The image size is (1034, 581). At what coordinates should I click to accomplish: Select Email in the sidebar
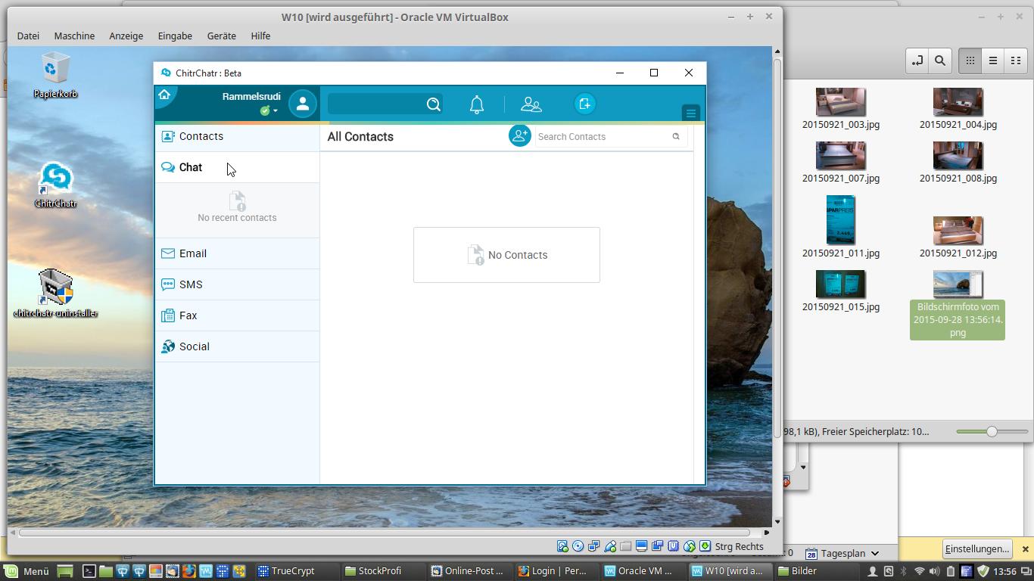click(193, 253)
